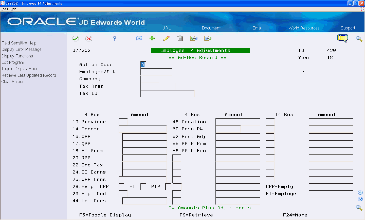
Task: Click the 44.Un. Dues amount field
Action: point(144,201)
